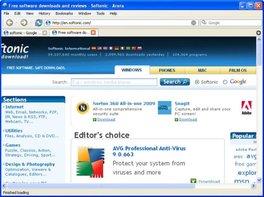
Task: Open the back history dropdown arrow
Action: click(16, 23)
